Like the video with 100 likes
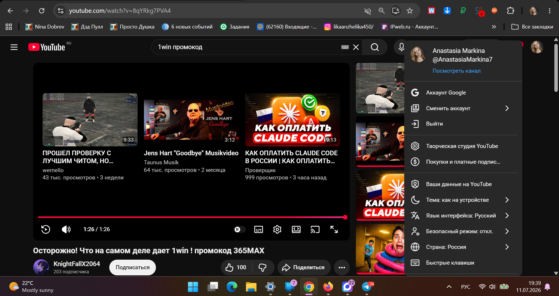Viewport: 559px width, 296px height. (x=236, y=268)
